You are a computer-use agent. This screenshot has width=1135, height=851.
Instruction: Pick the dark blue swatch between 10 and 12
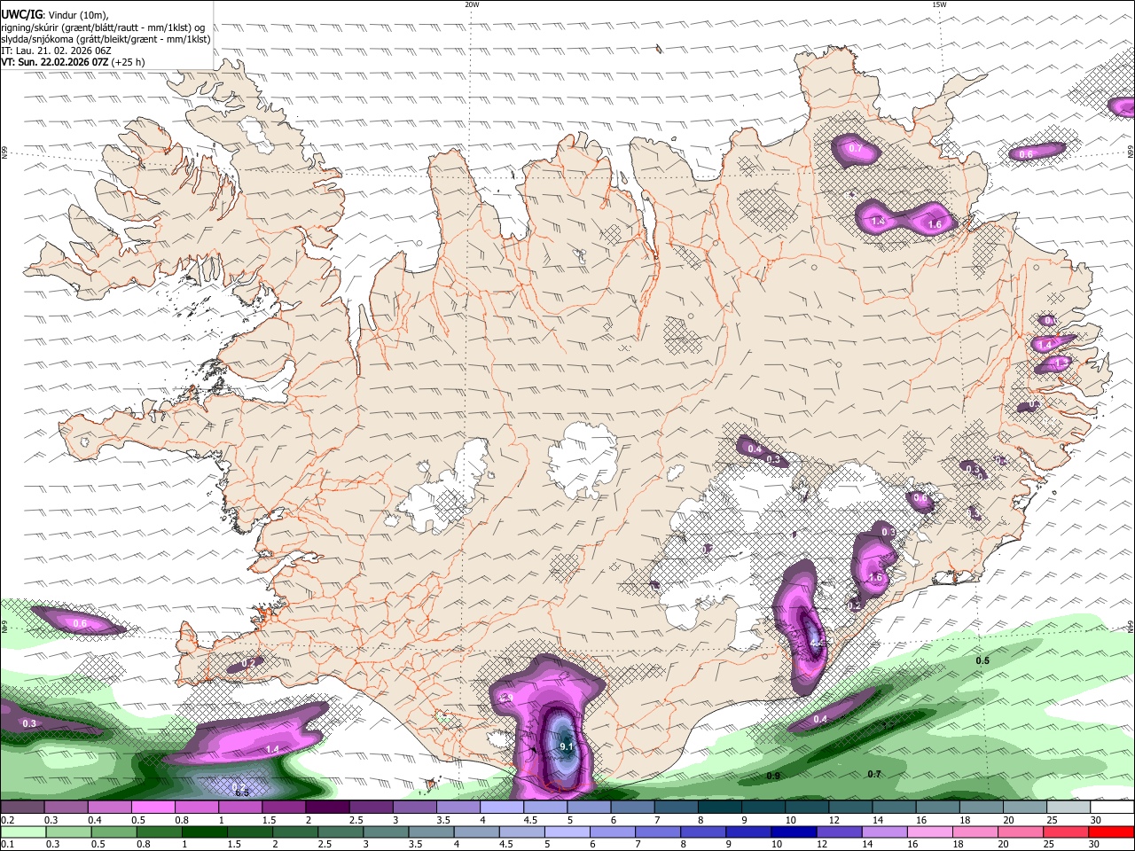[x=792, y=832]
